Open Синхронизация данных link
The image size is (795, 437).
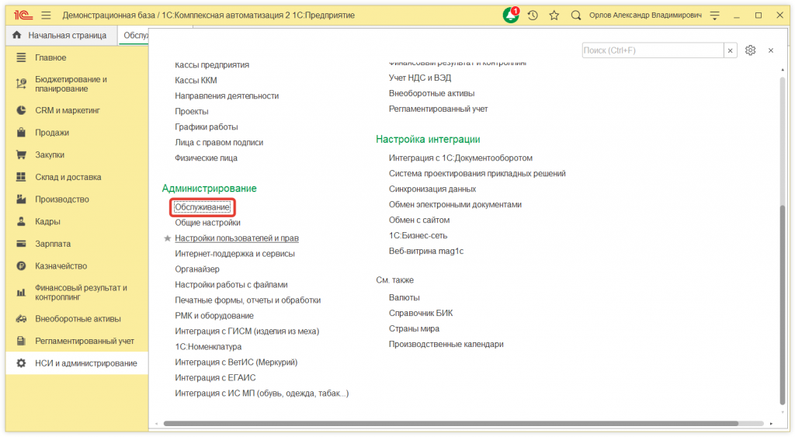[432, 189]
